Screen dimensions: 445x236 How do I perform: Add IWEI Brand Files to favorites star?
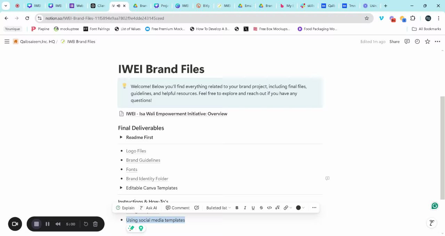[x=428, y=42]
